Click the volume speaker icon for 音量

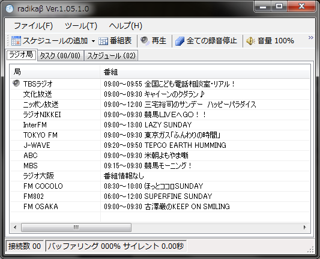click(x=250, y=41)
